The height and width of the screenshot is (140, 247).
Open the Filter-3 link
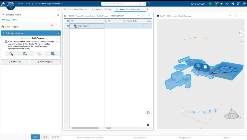(14, 20)
